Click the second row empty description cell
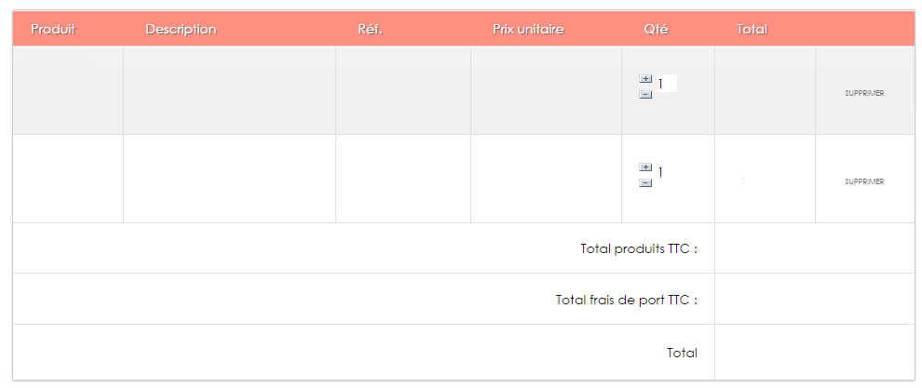Image resolution: width=922 pixels, height=388 pixels. coord(229,179)
